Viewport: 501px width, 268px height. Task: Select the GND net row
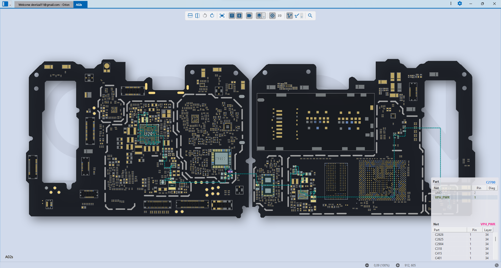[438, 193]
